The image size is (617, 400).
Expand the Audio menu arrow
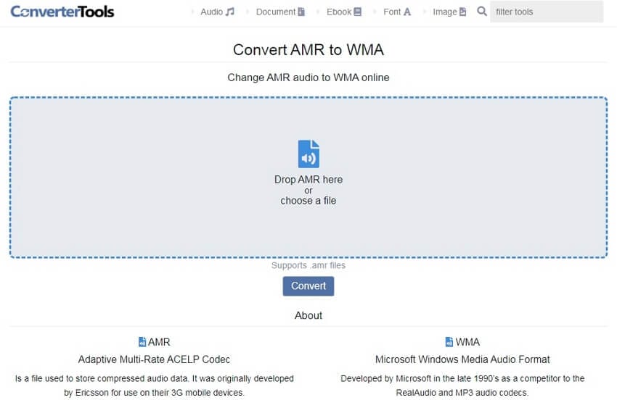tap(192, 12)
